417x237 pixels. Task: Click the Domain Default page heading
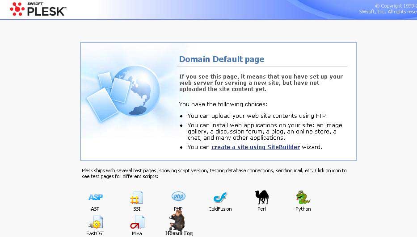click(x=222, y=59)
